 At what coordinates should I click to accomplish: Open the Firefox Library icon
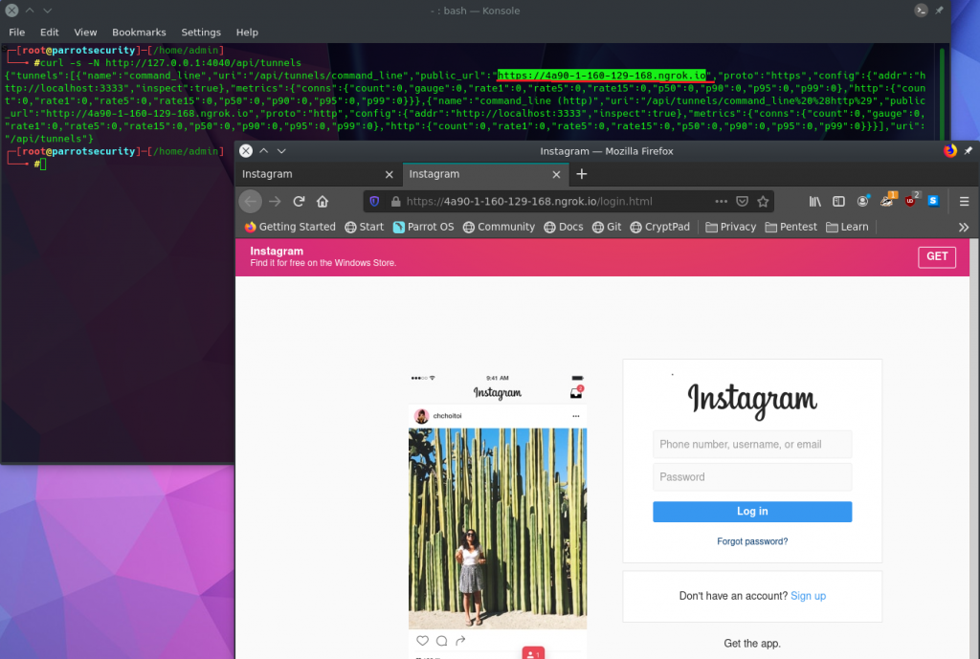815,201
